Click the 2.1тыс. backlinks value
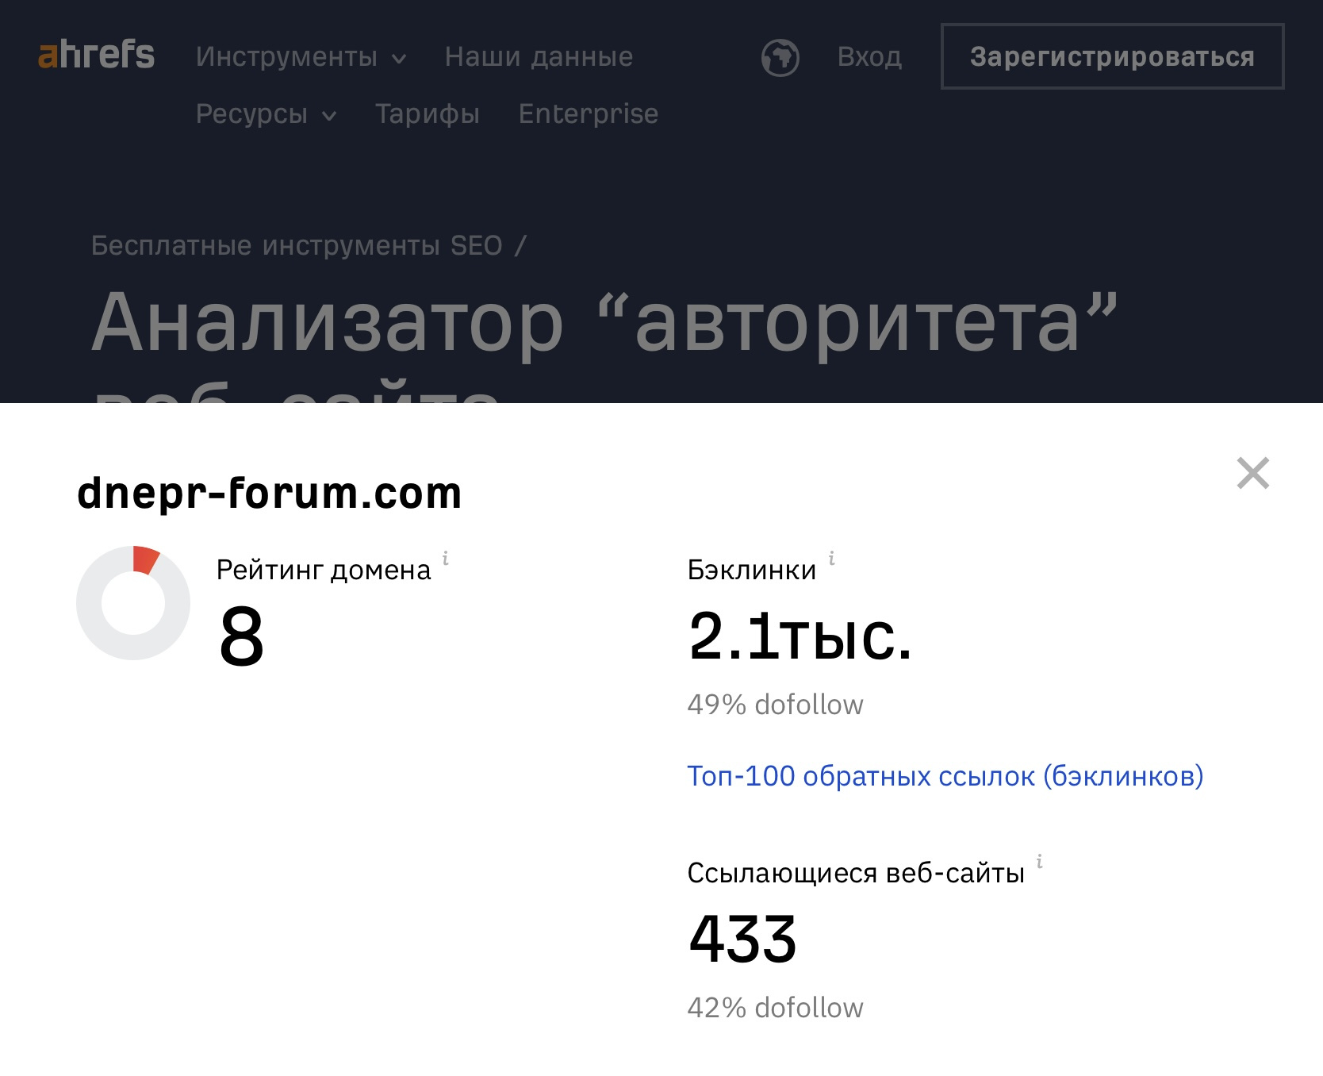 pos(800,636)
